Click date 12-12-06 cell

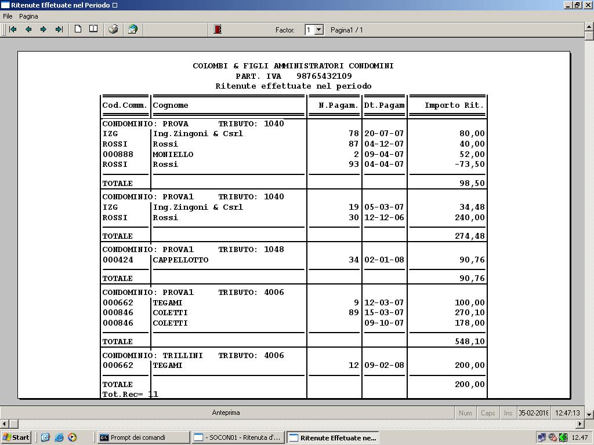point(384,218)
